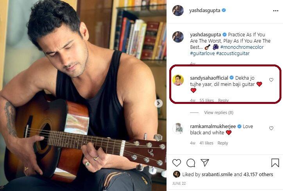Open the comment bubble icon
Image resolution: width=283 pixels, height=191 pixels.
pos(191,163)
